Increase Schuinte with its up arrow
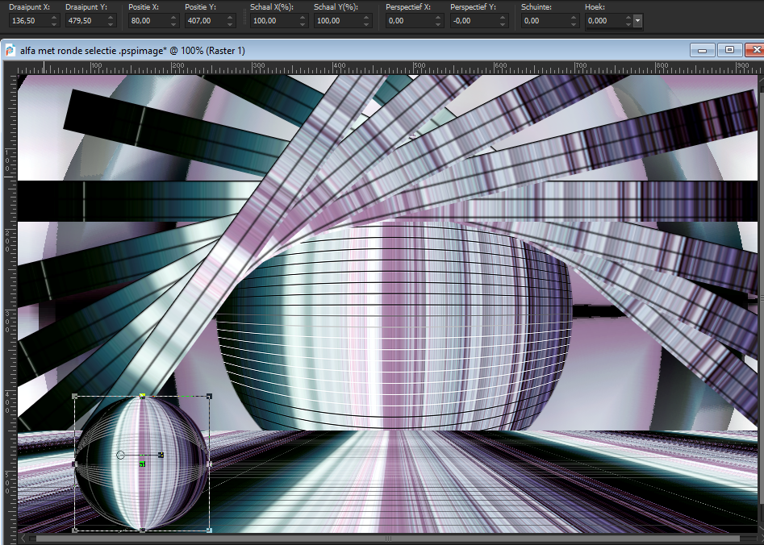Viewport: 764px width, 545px height. [574, 18]
